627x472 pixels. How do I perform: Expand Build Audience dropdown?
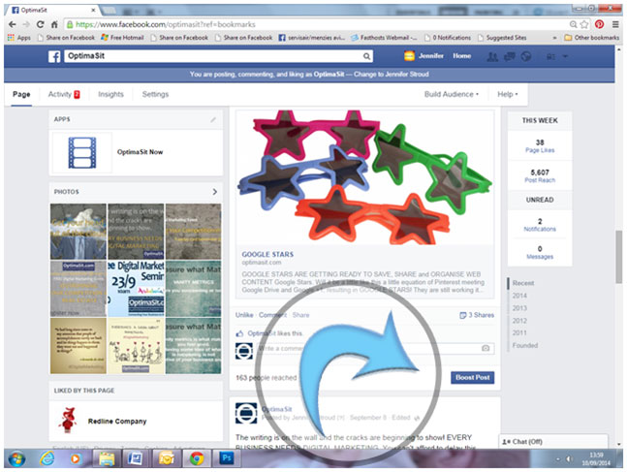(451, 94)
